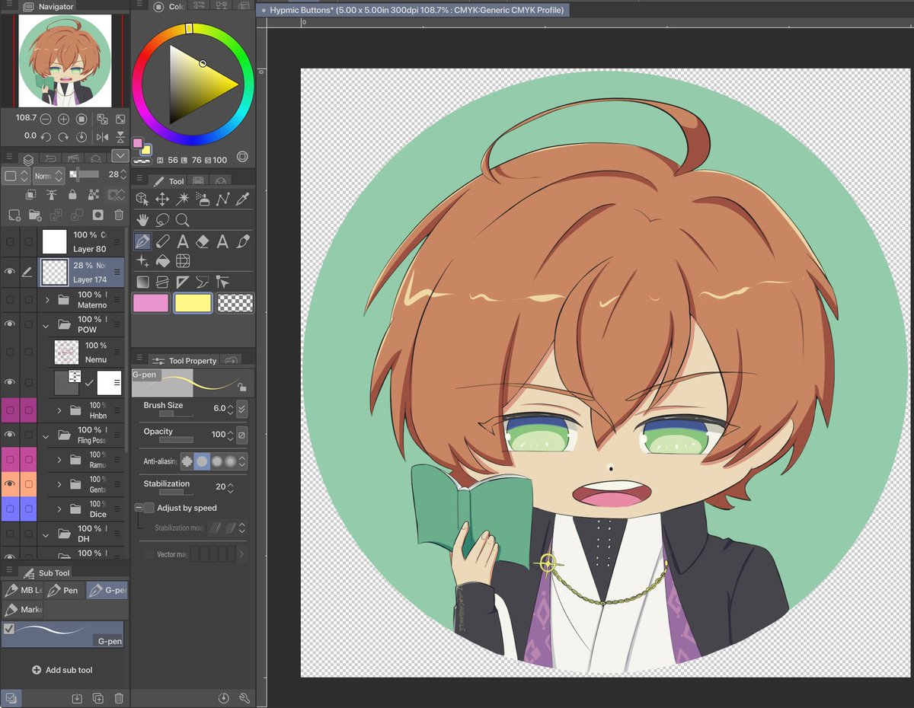Select the Pen sub tool group

[x=64, y=590]
